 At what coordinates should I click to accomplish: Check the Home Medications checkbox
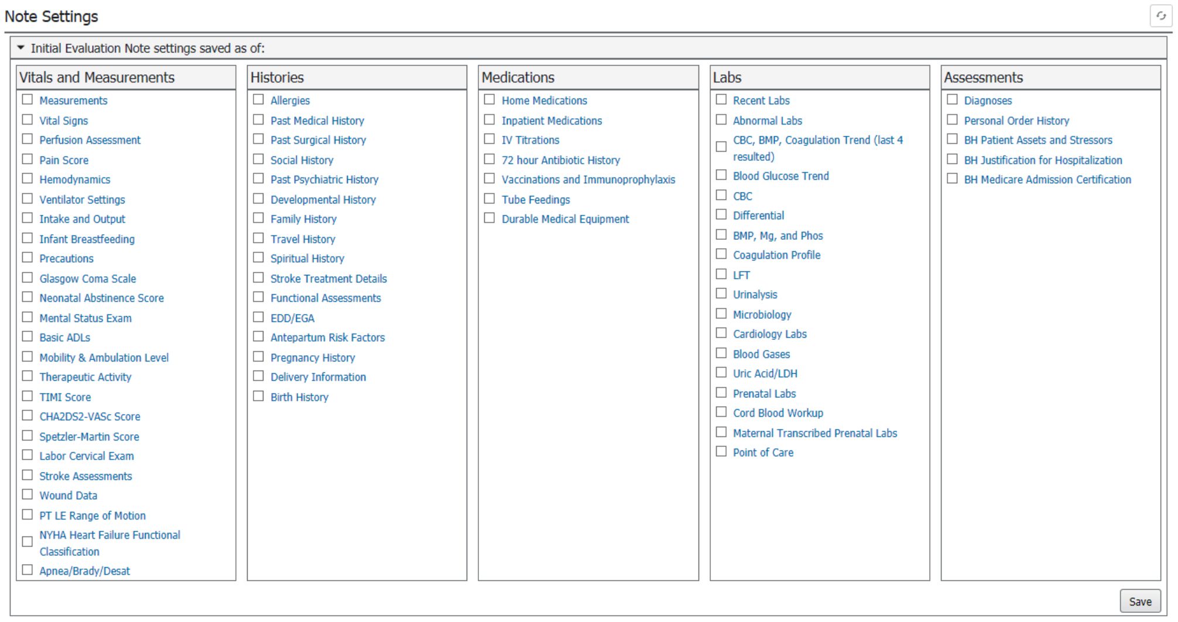coord(489,99)
